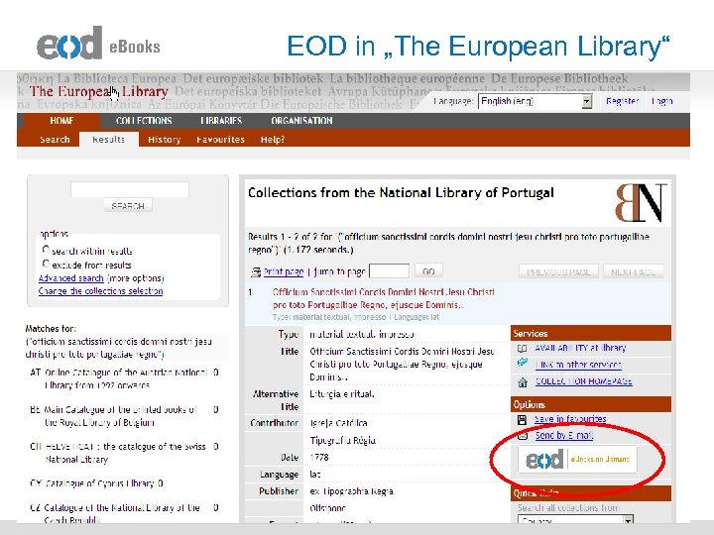This screenshot has height=535, width=714.
Task: Select CH HELVETICAT catalogue of the Swiss National Library
Action: [124, 453]
